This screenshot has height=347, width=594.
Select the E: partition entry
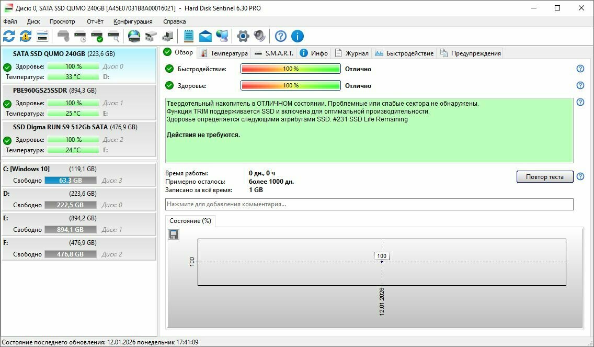79,224
